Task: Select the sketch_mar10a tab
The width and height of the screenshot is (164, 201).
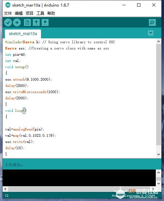Action: pos(23,34)
